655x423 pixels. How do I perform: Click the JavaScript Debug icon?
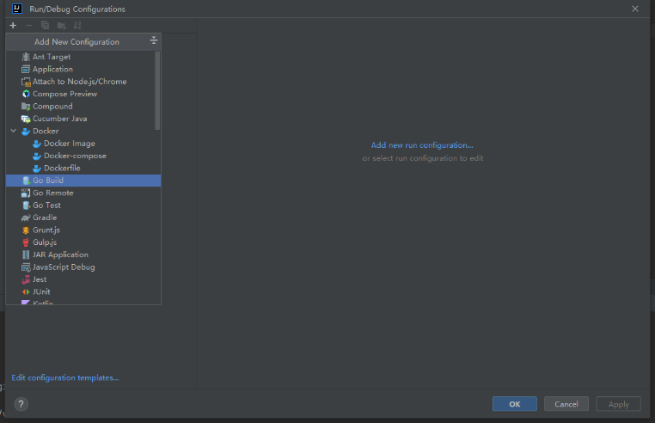pyautogui.click(x=26, y=267)
